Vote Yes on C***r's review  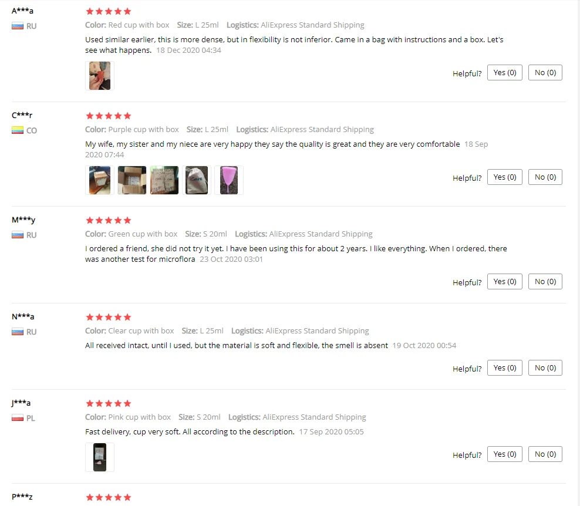click(x=504, y=177)
